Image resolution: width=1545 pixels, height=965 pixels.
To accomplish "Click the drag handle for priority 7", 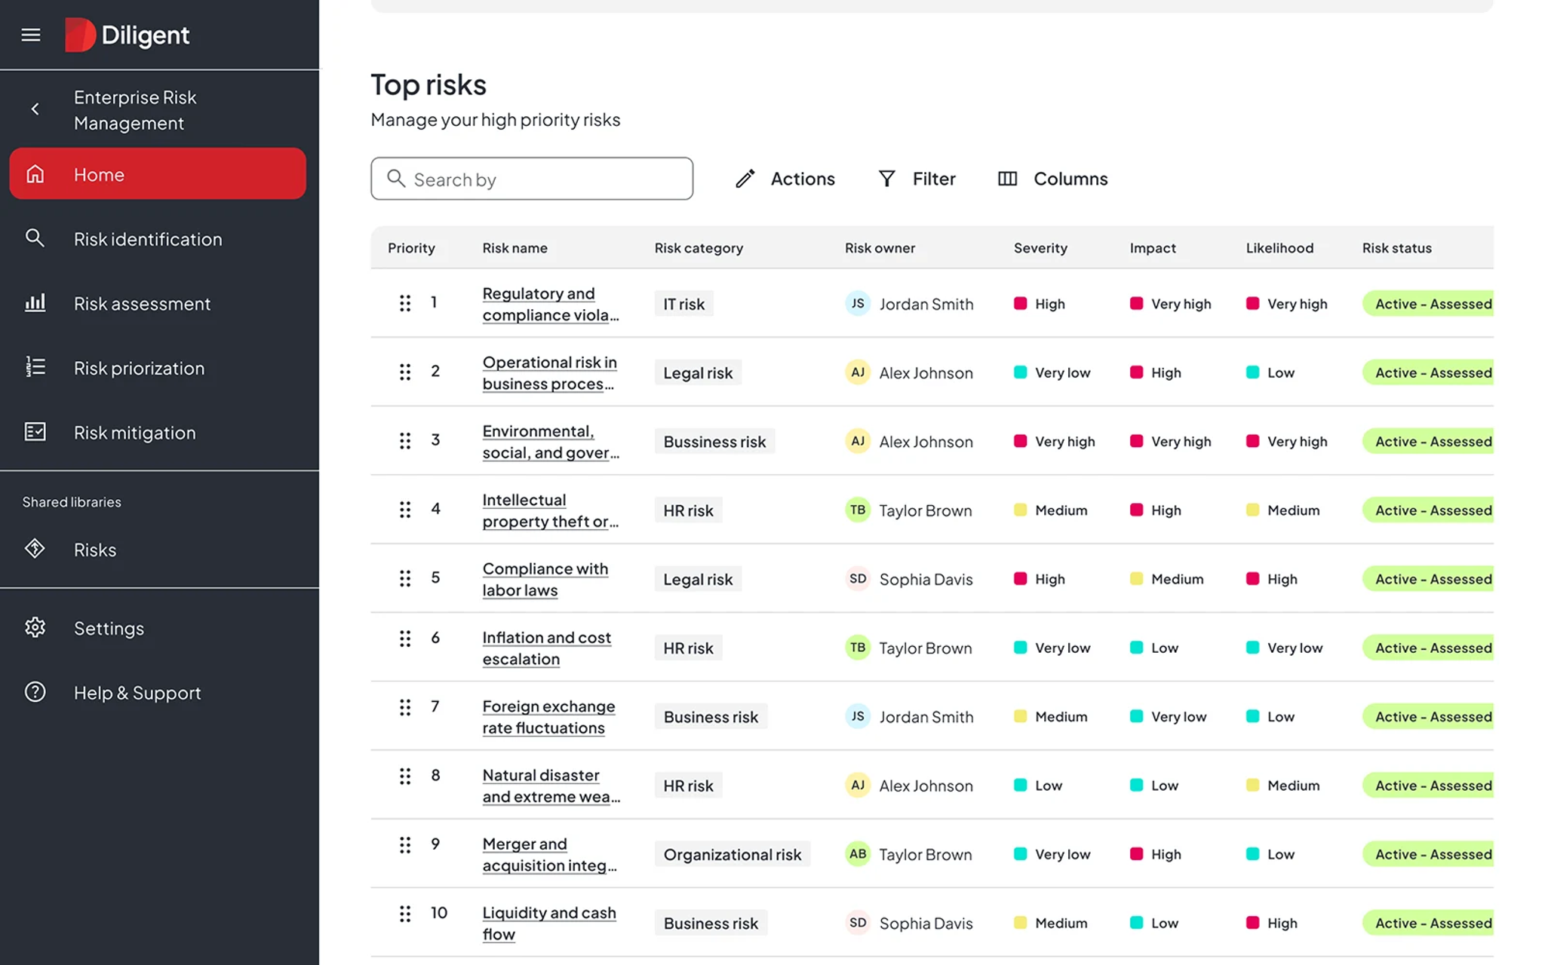I will [405, 707].
